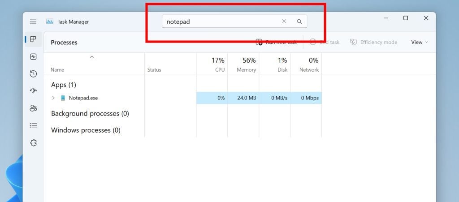Click Run new task button

click(x=276, y=42)
